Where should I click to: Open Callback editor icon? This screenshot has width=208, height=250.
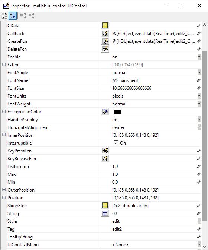click(x=105, y=33)
